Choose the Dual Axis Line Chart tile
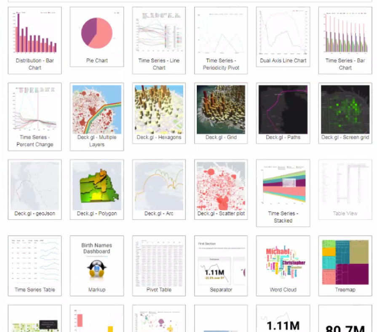Image resolution: width=377 pixels, height=332 pixels. (283, 37)
